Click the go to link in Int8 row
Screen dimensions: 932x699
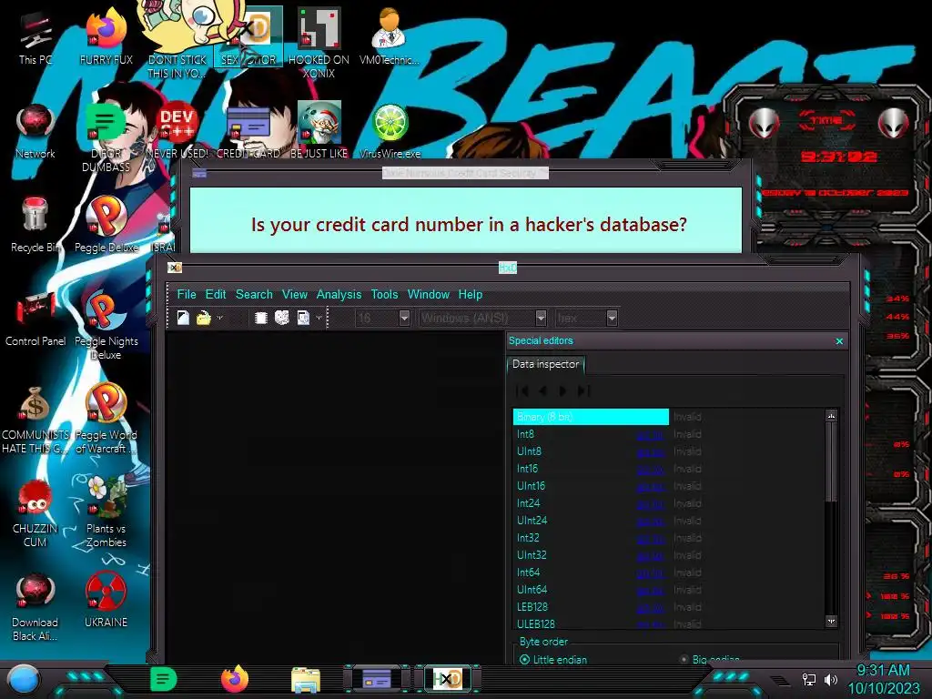coord(650,435)
